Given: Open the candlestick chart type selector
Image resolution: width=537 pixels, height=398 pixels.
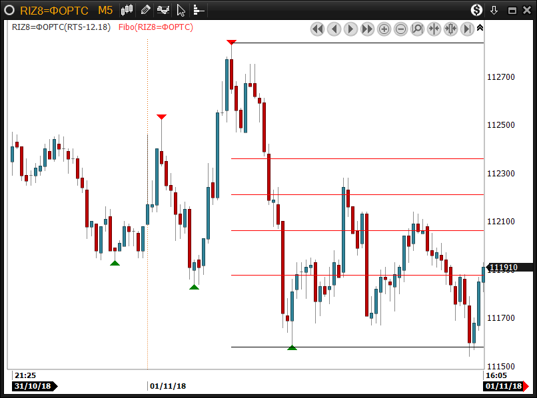Looking at the screenshot, I should pyautogui.click(x=128, y=10).
